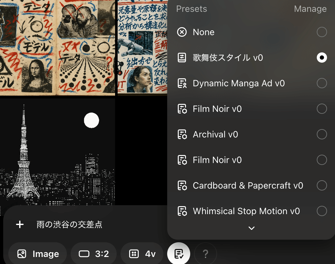Click the Whimsical Stop Motion preset icon

pyautogui.click(x=182, y=211)
